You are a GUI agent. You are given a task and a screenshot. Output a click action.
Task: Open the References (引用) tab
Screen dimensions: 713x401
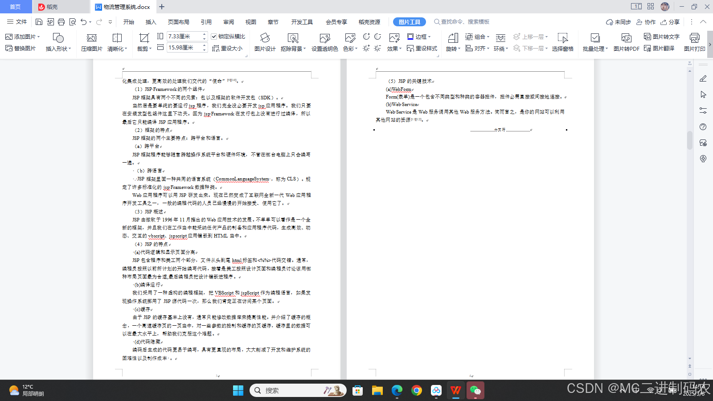(x=206, y=22)
